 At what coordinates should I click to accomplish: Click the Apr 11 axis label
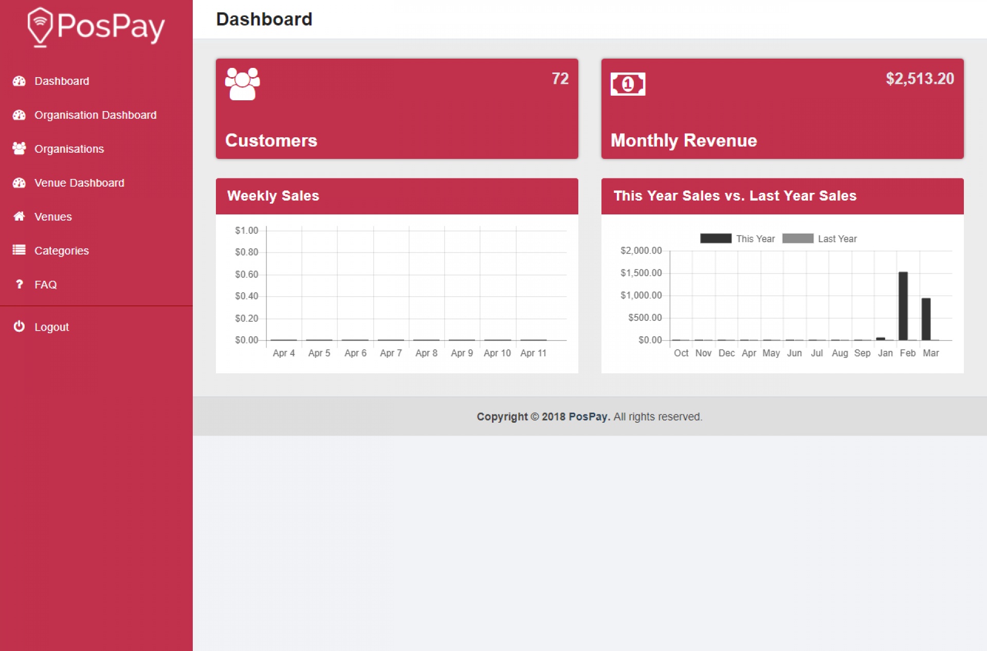[533, 353]
